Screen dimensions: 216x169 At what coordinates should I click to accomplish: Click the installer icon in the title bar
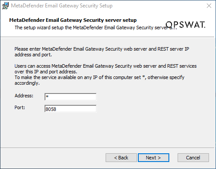coord(5,6)
